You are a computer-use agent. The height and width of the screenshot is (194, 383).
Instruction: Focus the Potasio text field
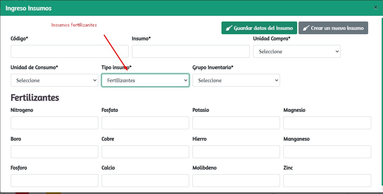click(236, 123)
